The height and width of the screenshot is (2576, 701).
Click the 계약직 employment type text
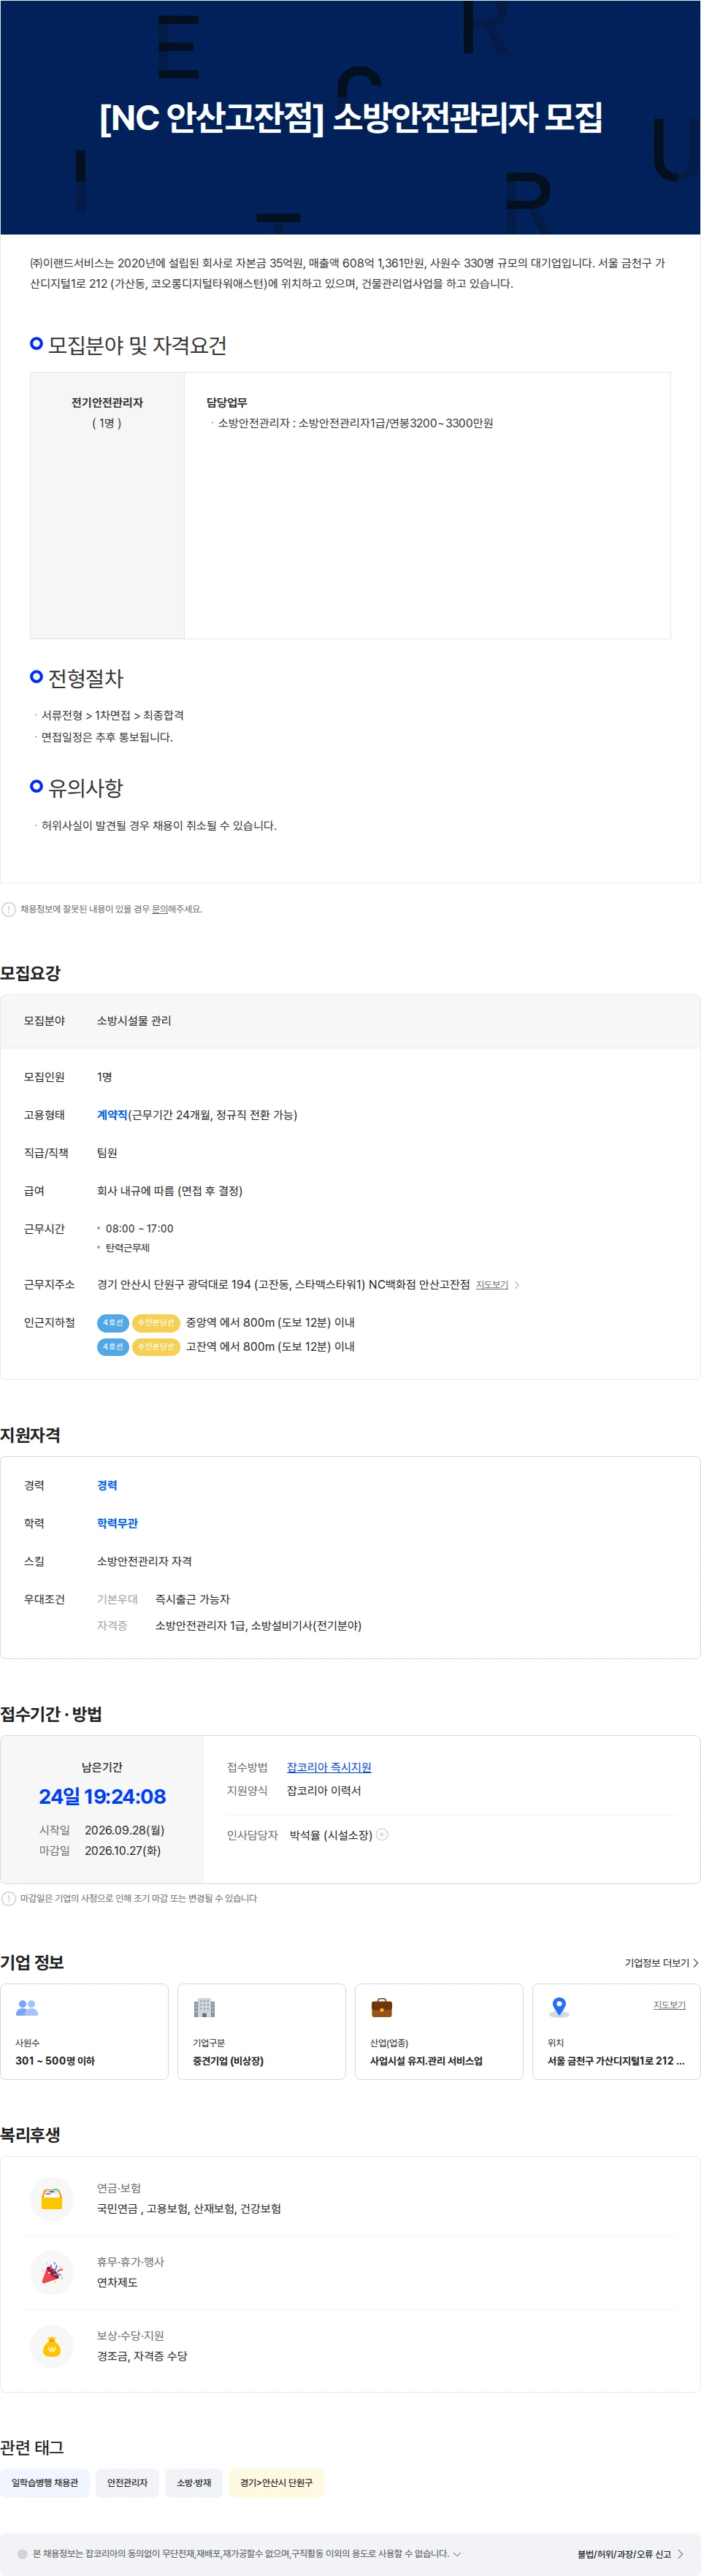point(112,1115)
